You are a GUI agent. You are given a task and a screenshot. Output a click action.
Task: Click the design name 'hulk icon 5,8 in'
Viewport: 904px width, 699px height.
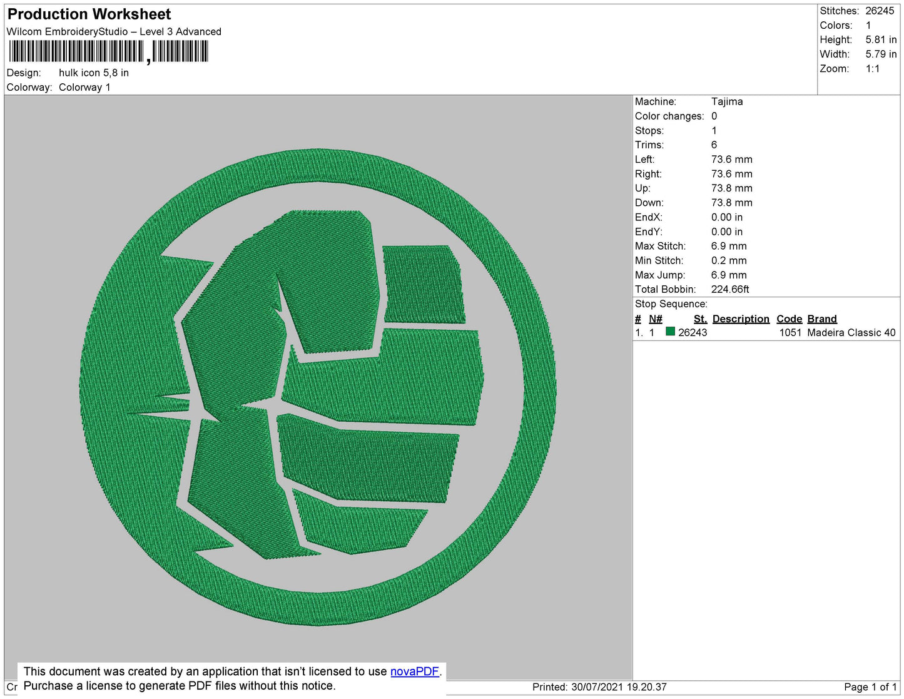coord(94,73)
